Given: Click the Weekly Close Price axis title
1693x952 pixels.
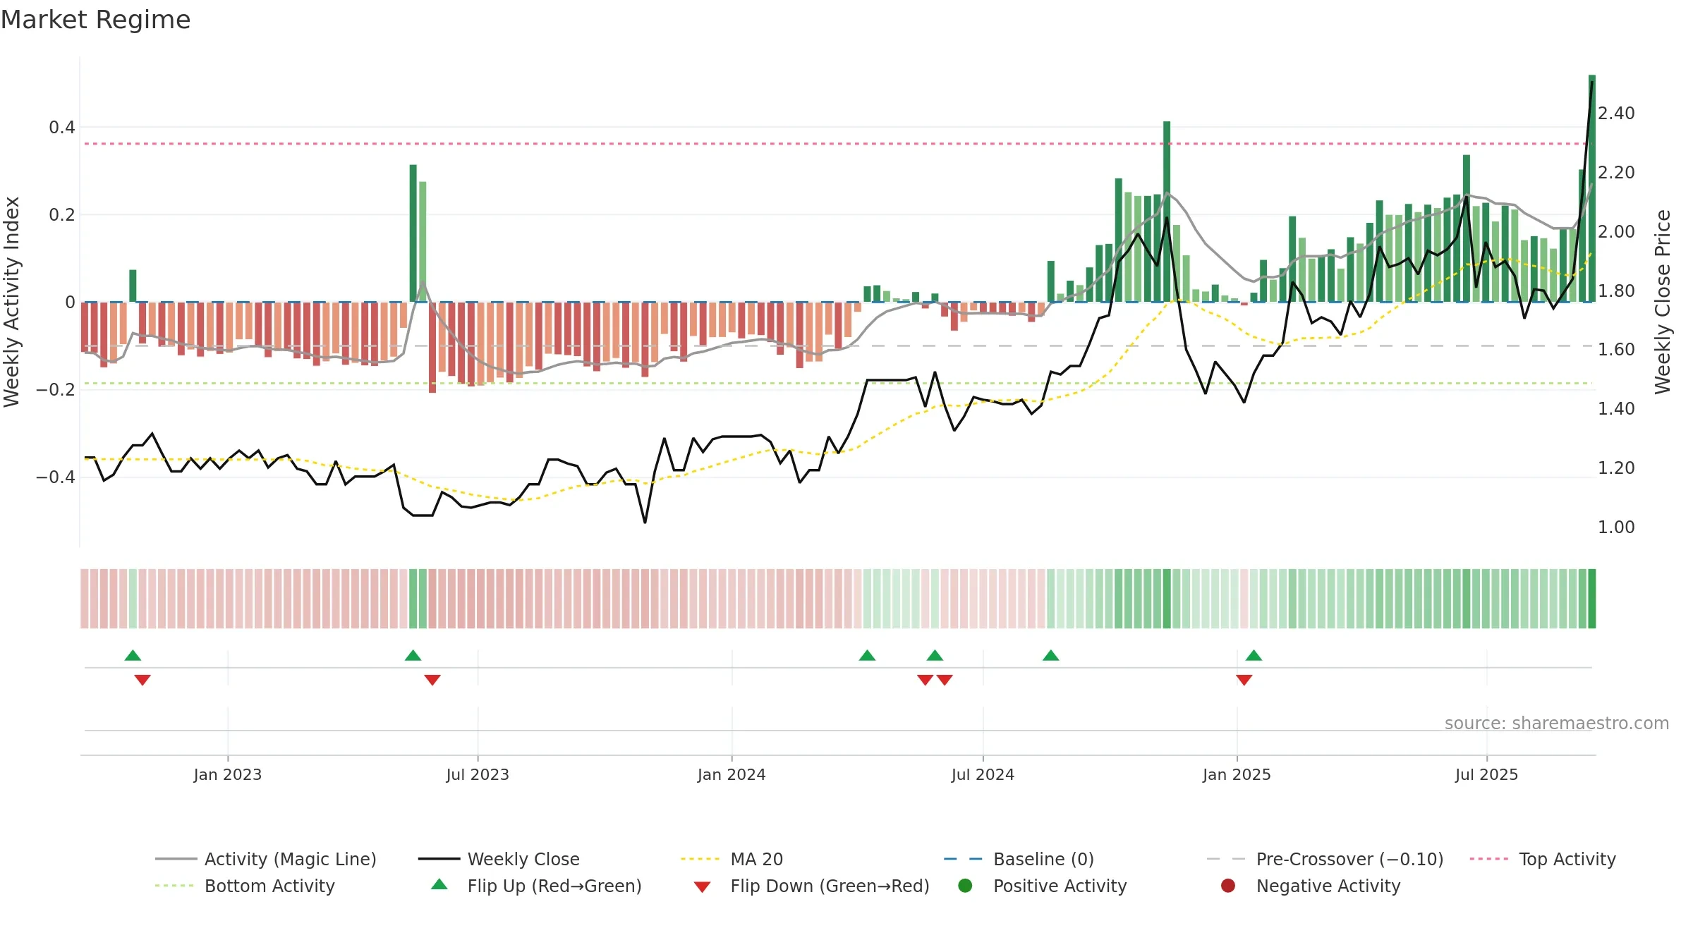Looking at the screenshot, I should pyautogui.click(x=1663, y=302).
